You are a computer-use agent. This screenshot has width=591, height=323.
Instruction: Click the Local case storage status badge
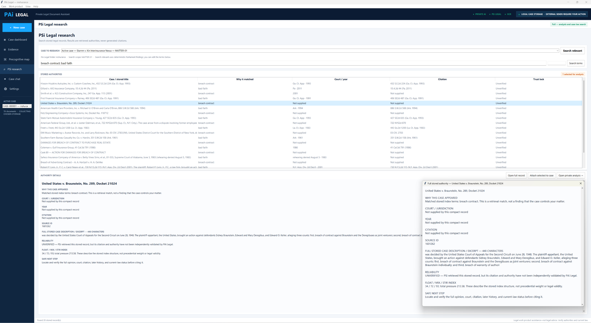(x=552, y=14)
